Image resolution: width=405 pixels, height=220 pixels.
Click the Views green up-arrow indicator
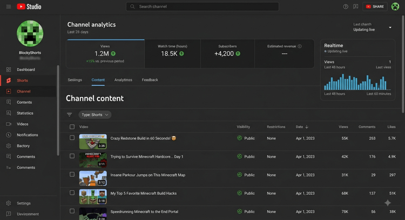point(113,53)
